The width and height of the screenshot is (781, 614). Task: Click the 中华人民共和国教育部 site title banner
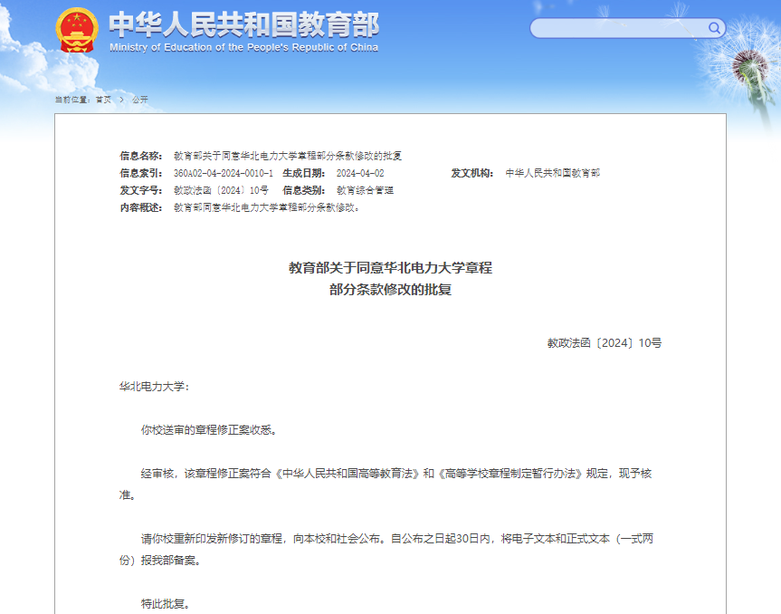pos(243,24)
